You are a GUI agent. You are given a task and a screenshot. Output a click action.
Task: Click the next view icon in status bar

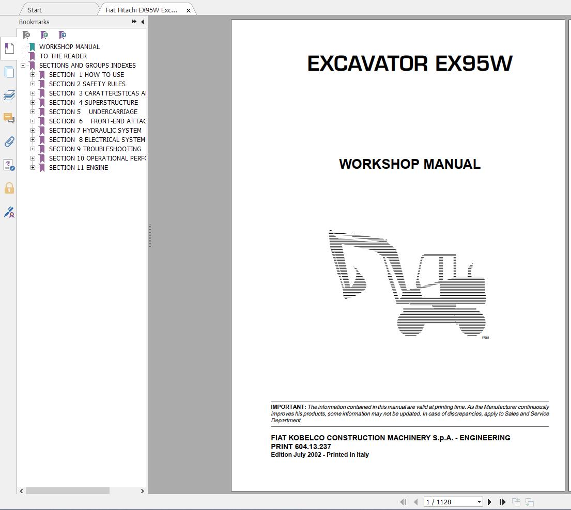point(530,502)
